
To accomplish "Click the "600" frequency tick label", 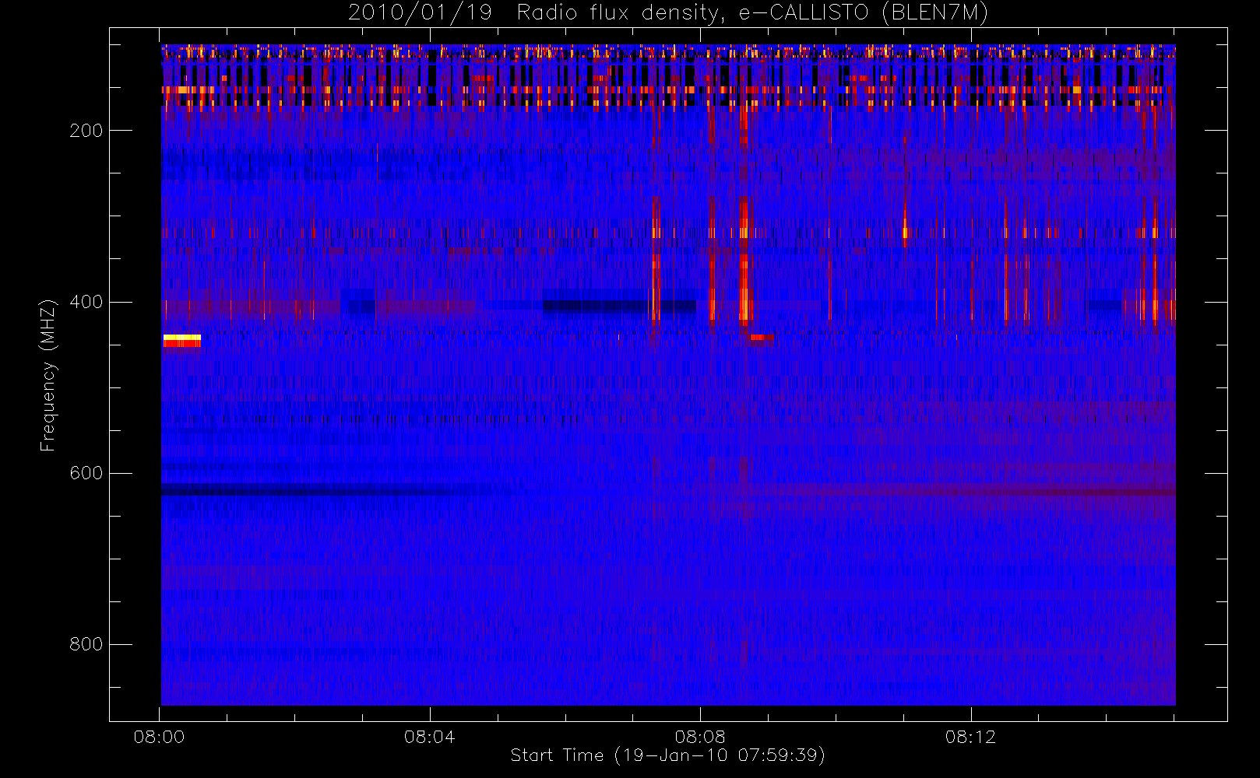I will [86, 473].
